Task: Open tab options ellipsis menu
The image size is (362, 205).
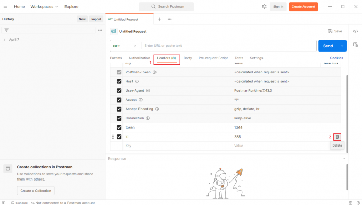Action: click(x=170, y=19)
